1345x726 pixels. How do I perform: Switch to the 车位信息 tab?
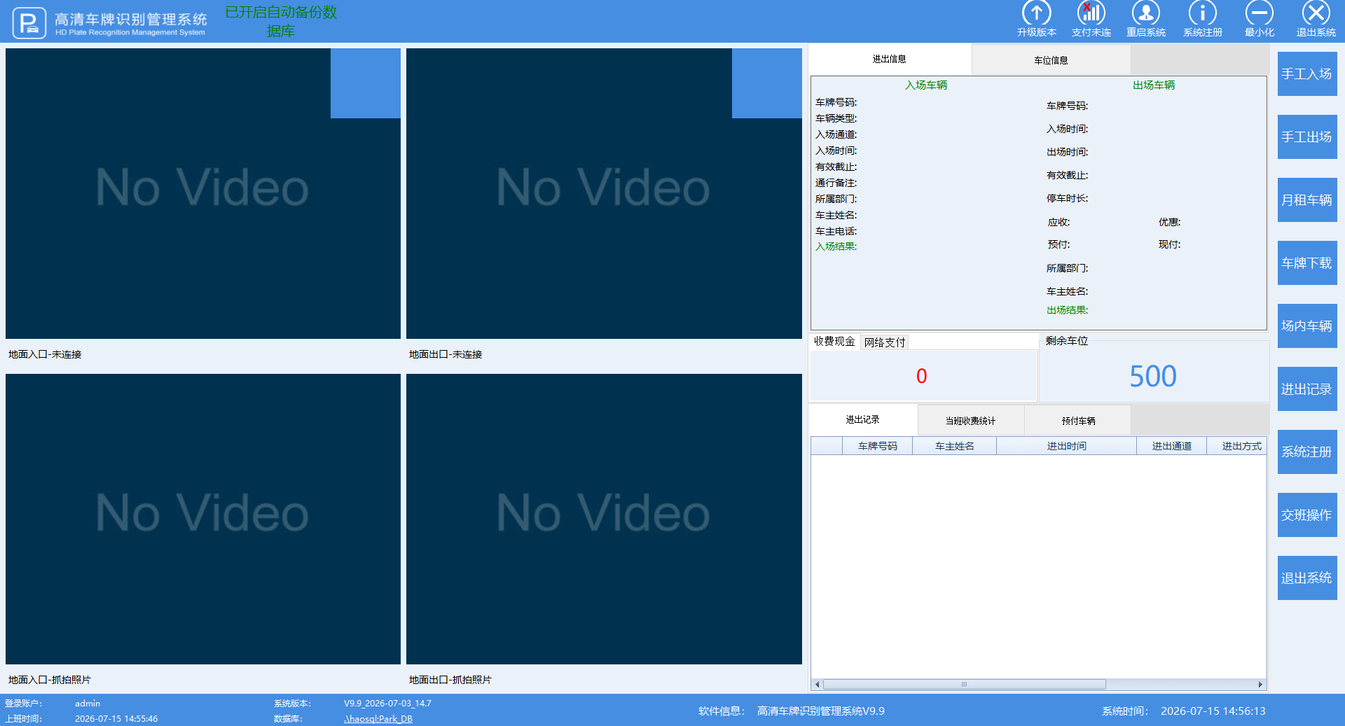point(1051,60)
